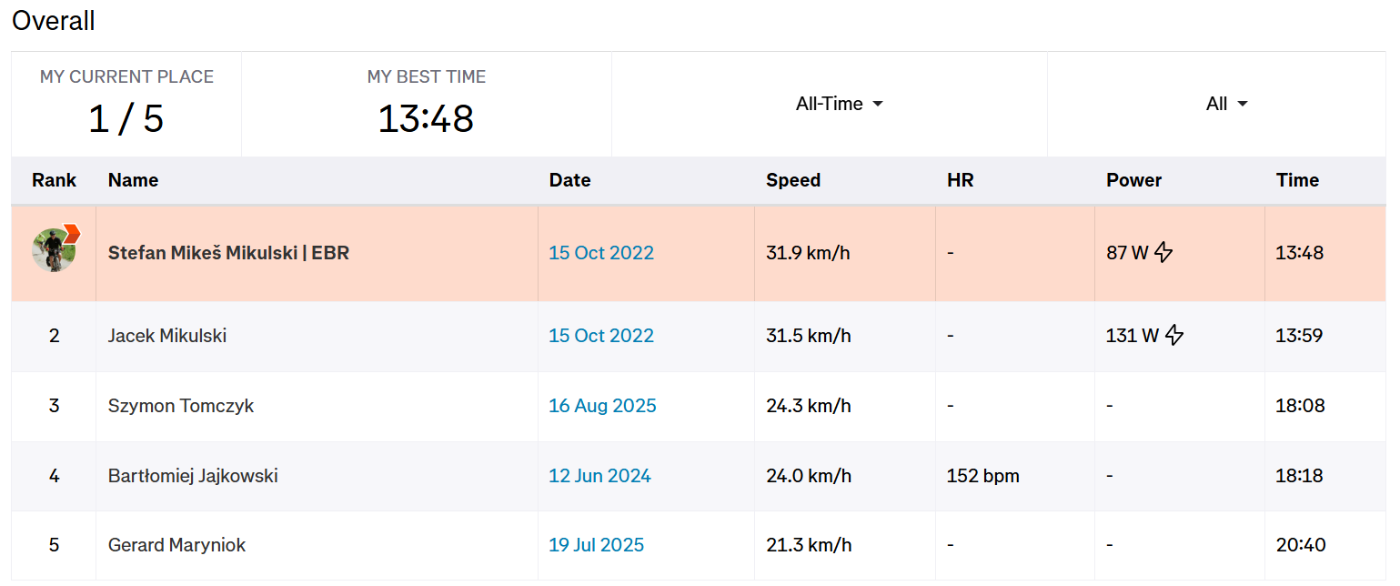Open the 12 Jun 2024 activity link

[x=599, y=476]
